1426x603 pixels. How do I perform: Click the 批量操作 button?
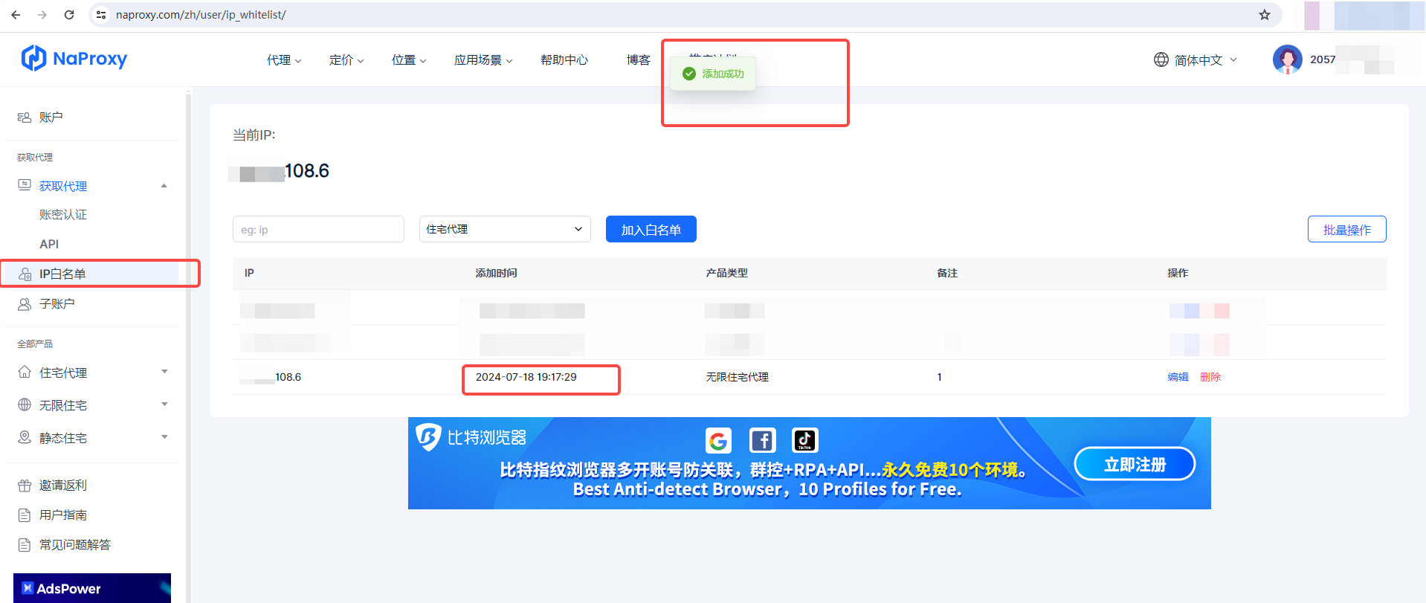[x=1347, y=229]
